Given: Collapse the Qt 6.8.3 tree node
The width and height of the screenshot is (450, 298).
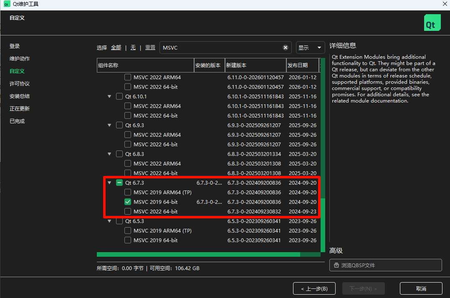Looking at the screenshot, I should [109, 154].
